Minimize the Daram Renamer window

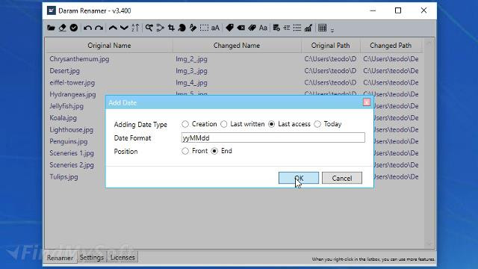coord(373,10)
